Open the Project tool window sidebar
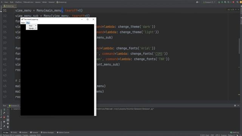Image resolution: width=242 pixels, height=136 pixels. (1, 9)
